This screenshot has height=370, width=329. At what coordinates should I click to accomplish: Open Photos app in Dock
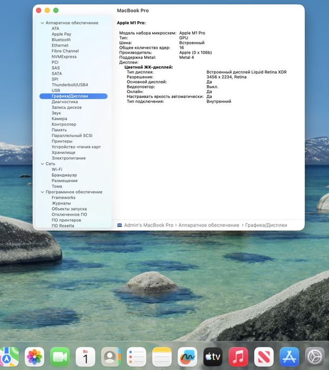pyautogui.click(x=34, y=357)
